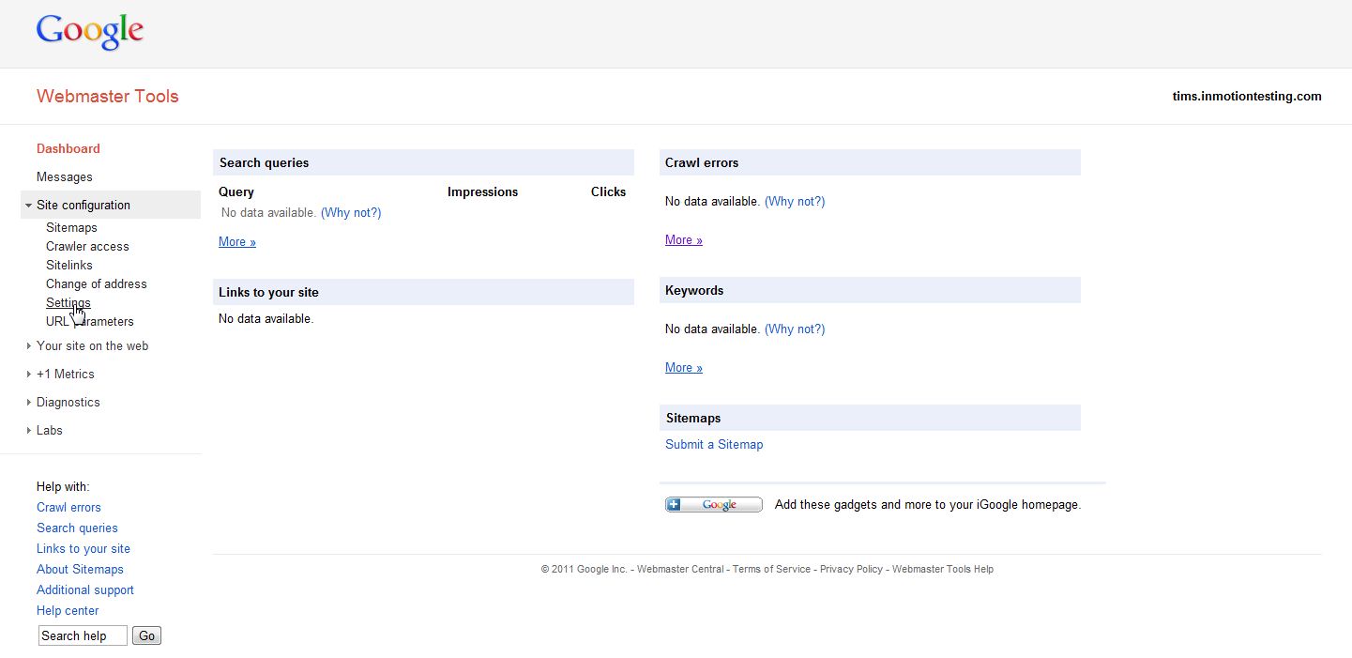Viewport: 1352px width, 658px height.
Task: Click Why not? under Keywords
Action: (x=795, y=329)
